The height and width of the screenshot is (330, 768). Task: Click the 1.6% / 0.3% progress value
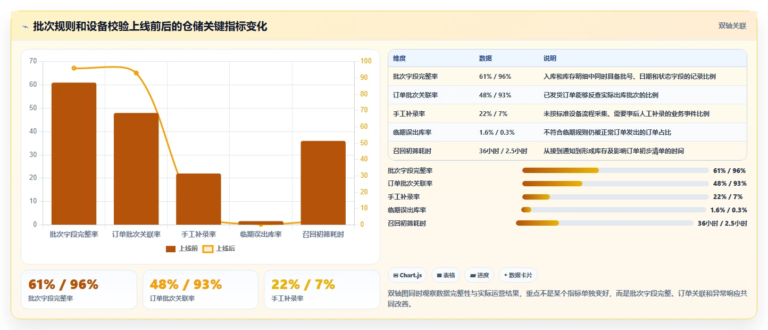[729, 210]
